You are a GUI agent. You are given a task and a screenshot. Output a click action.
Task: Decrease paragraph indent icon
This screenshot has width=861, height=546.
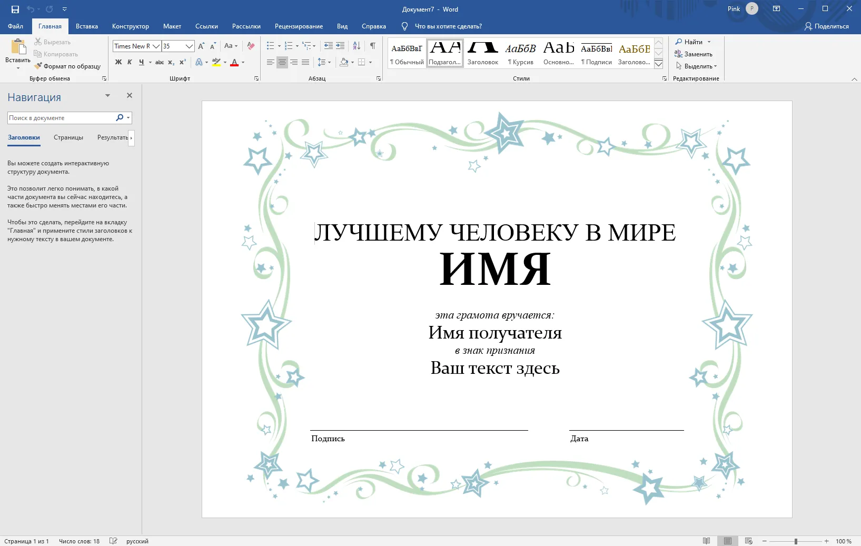(328, 46)
